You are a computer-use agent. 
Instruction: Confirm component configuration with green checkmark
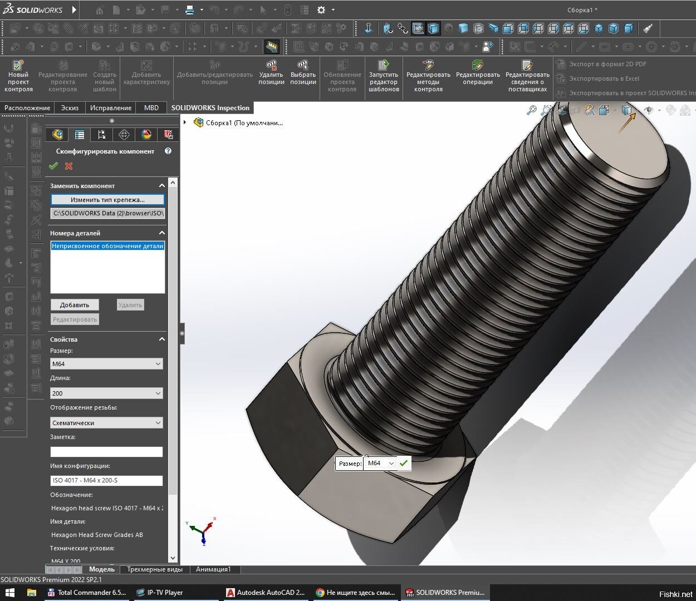(53, 166)
